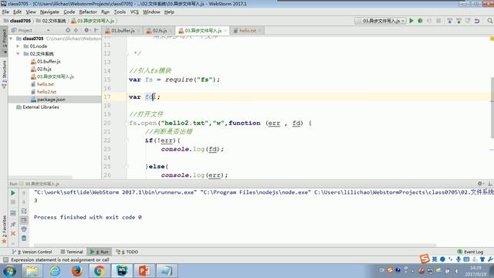
Task: Switch to the hello.txt editor tab
Action: pos(247,31)
